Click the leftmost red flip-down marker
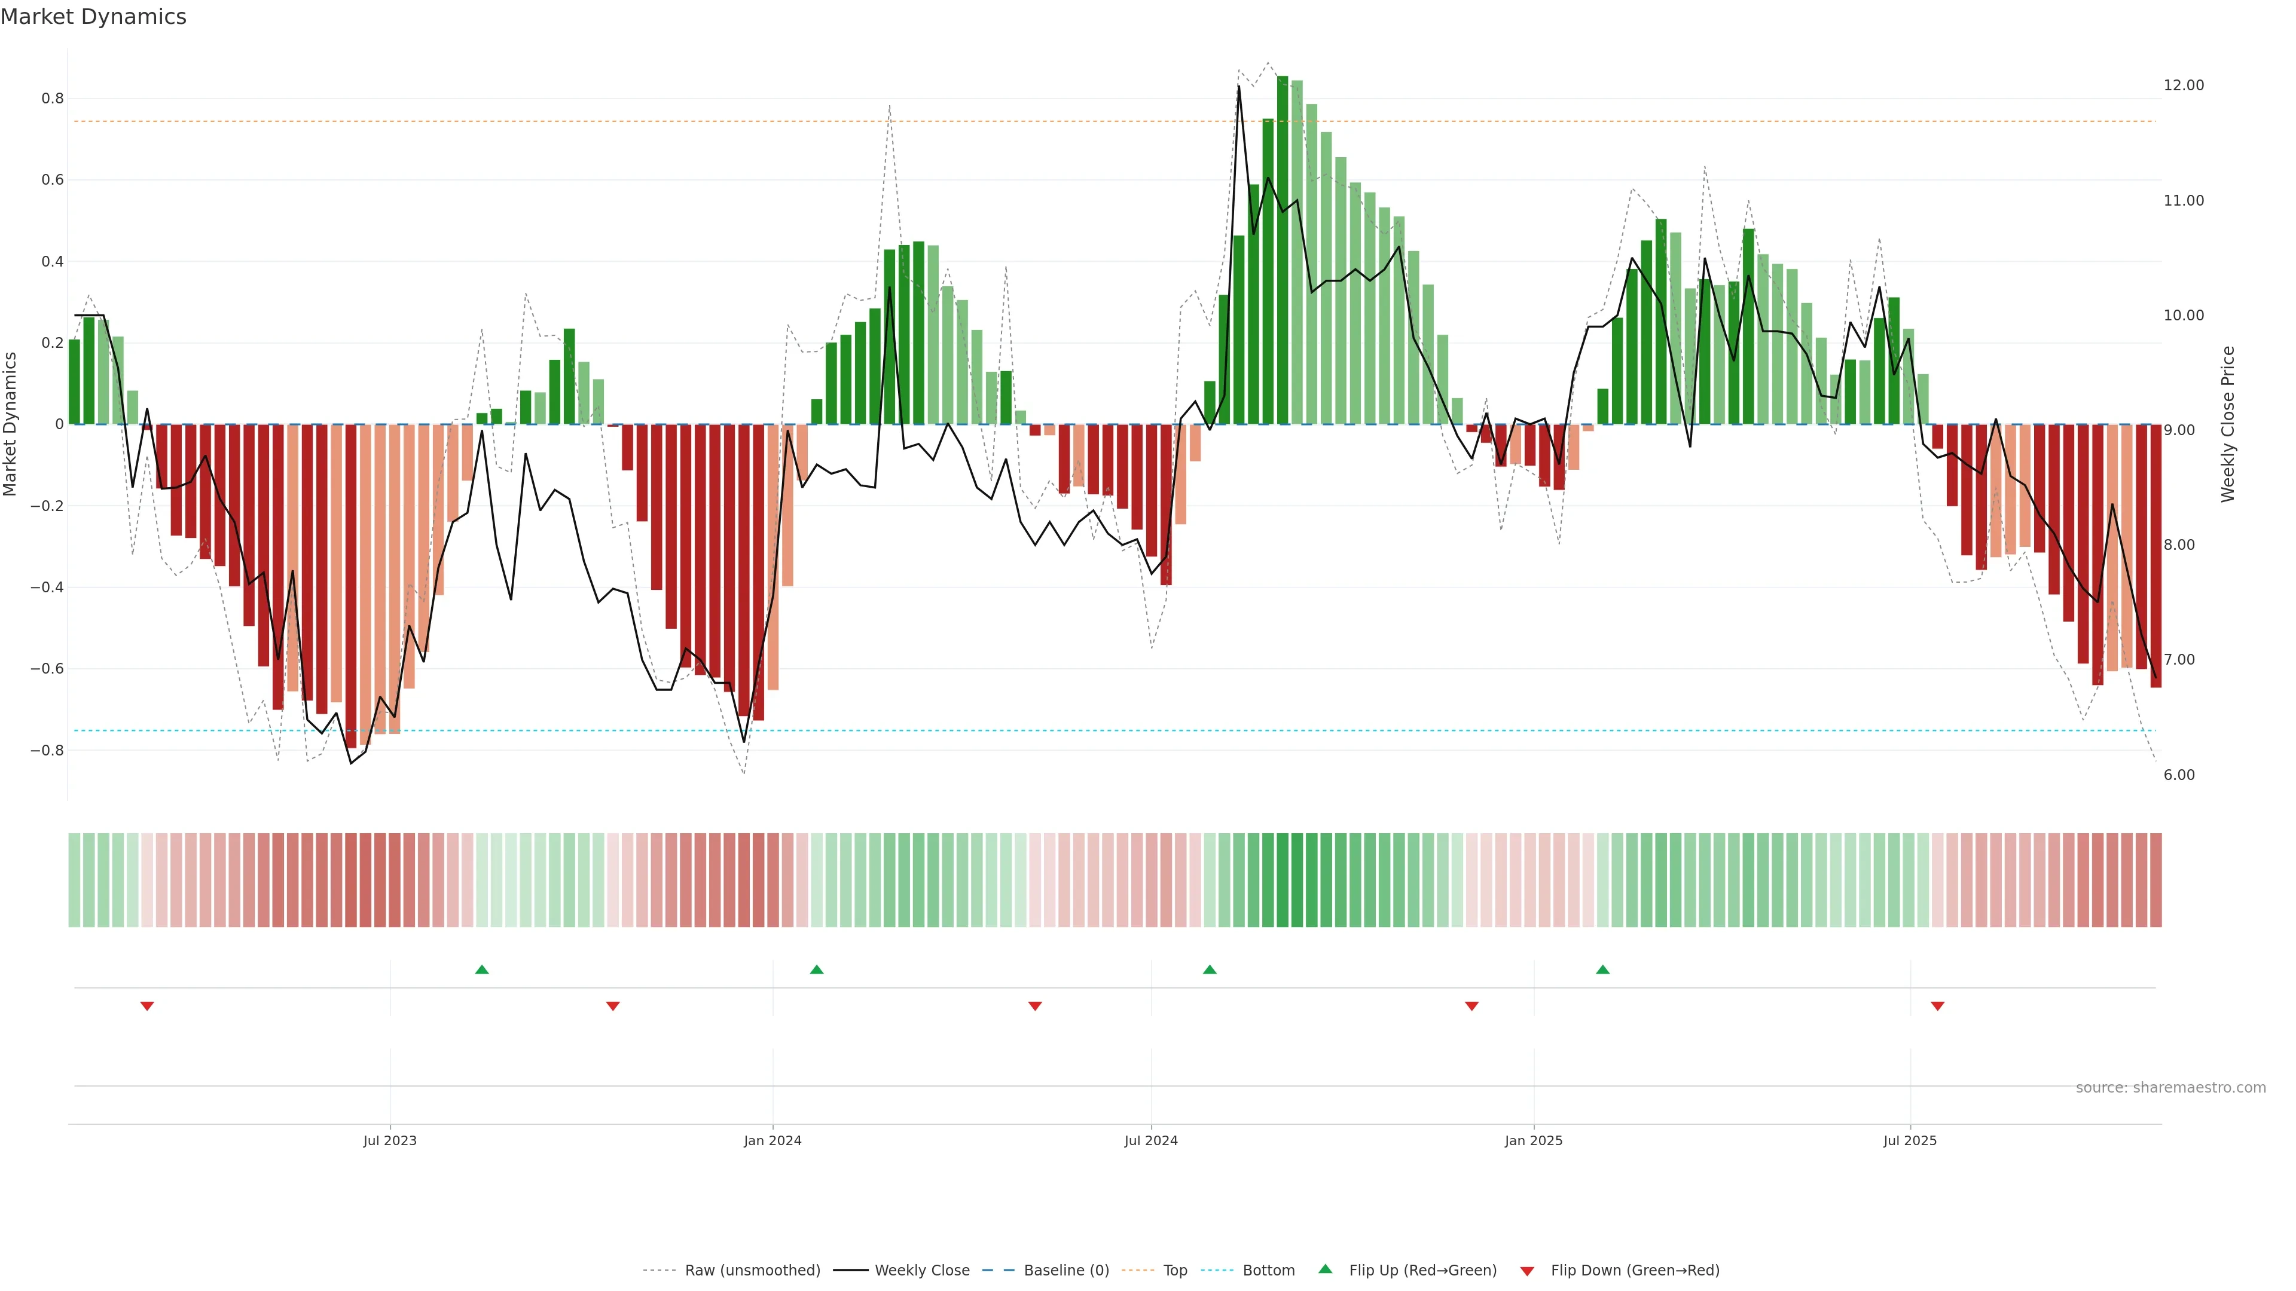Image resolution: width=2296 pixels, height=1291 pixels. coord(147,1006)
